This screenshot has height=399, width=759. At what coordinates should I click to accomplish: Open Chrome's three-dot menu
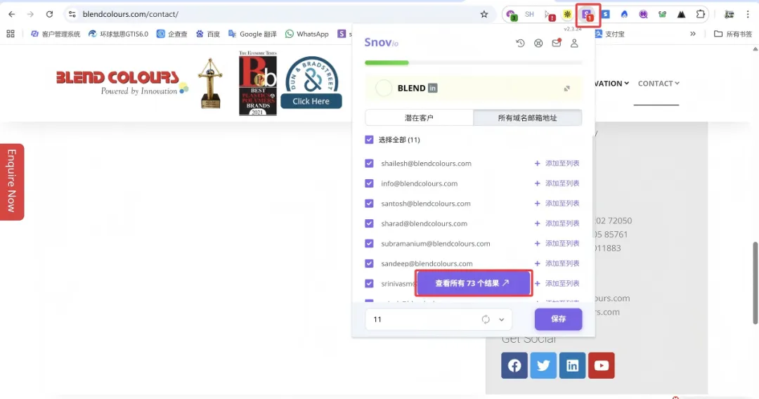point(747,14)
